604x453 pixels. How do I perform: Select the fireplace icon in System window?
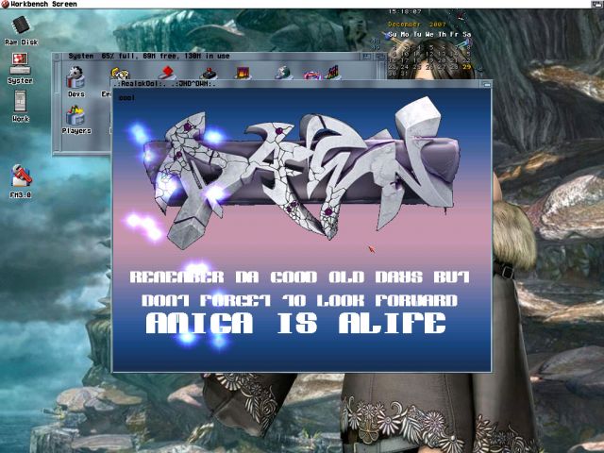click(x=243, y=73)
